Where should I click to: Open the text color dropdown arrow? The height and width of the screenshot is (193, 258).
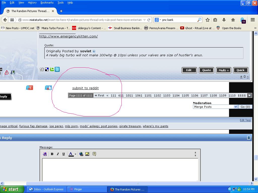pyautogui.click(x=75, y=154)
